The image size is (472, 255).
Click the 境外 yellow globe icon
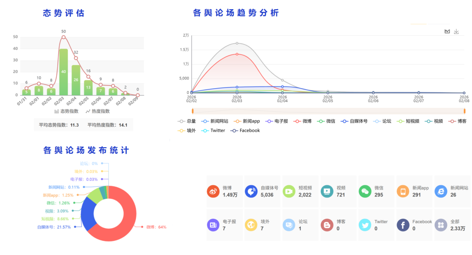(251, 225)
